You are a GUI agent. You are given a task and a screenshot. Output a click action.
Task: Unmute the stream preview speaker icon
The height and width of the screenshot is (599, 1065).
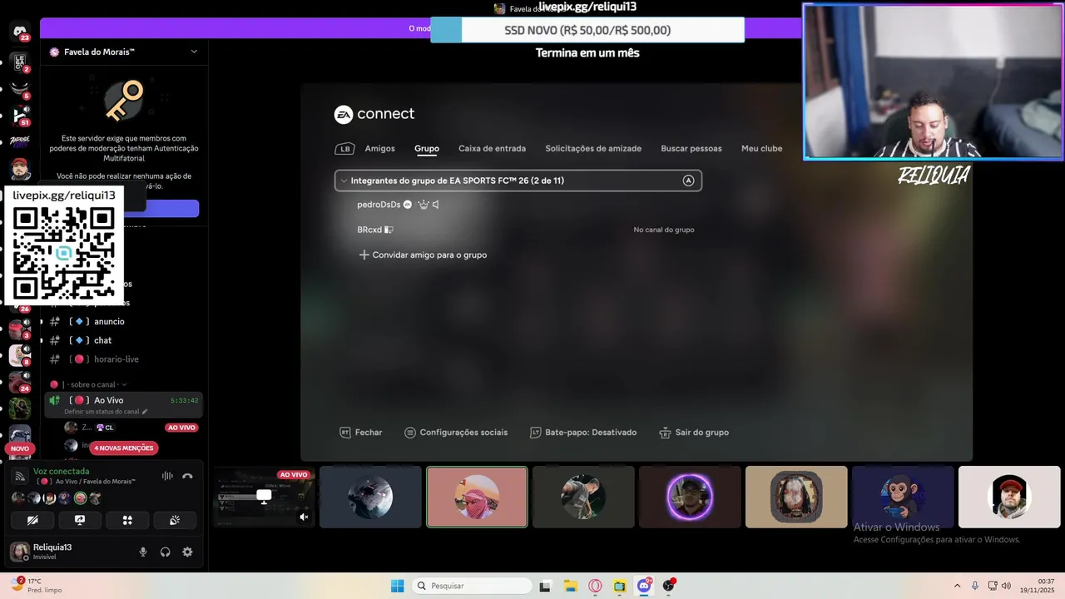(304, 517)
